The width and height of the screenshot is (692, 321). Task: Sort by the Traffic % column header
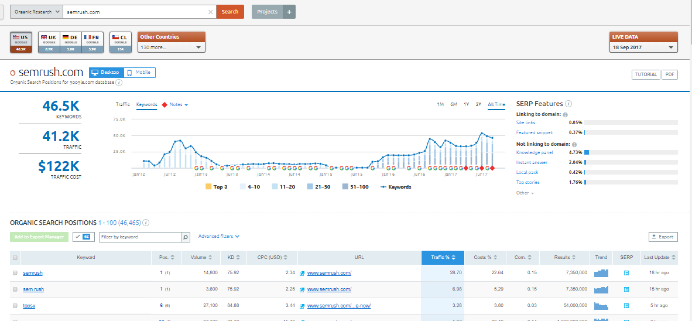(443, 257)
